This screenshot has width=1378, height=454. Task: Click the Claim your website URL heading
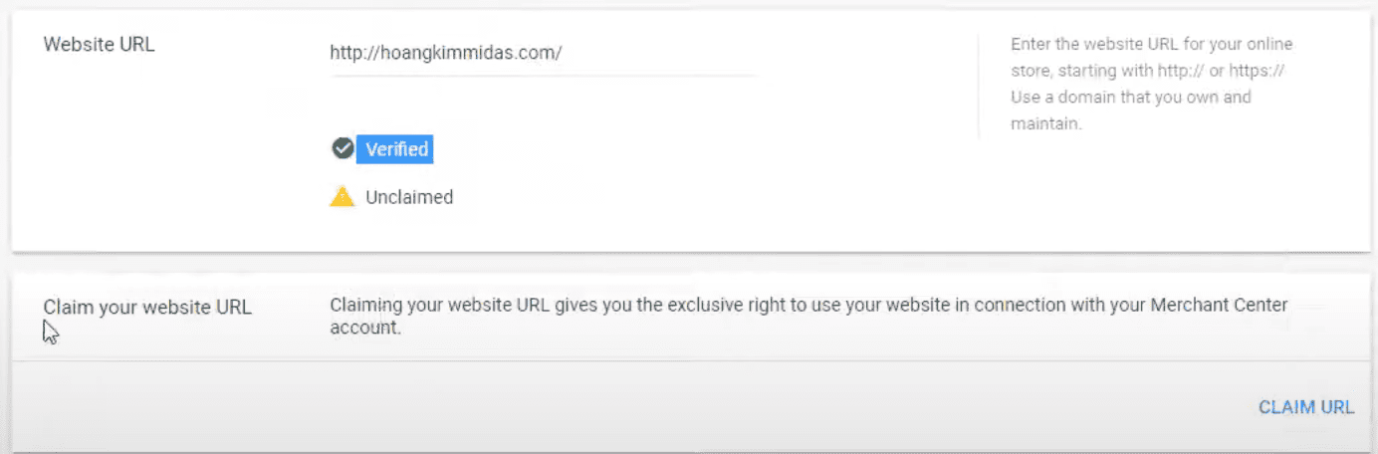[x=147, y=308]
